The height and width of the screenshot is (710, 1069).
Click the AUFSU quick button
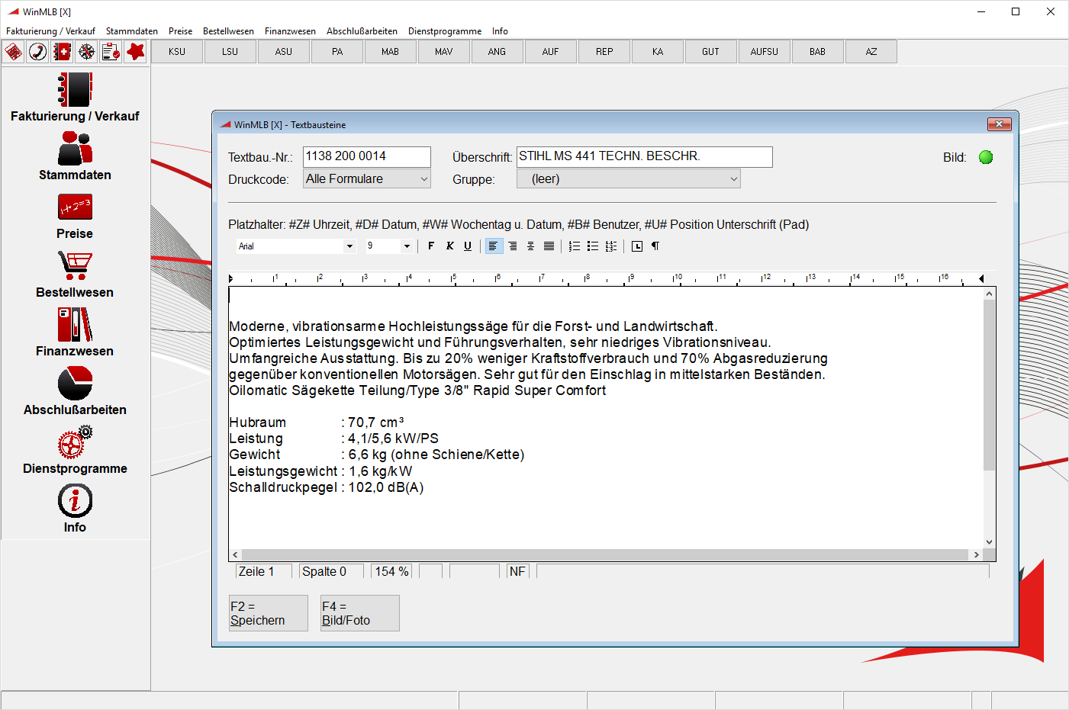pos(765,52)
